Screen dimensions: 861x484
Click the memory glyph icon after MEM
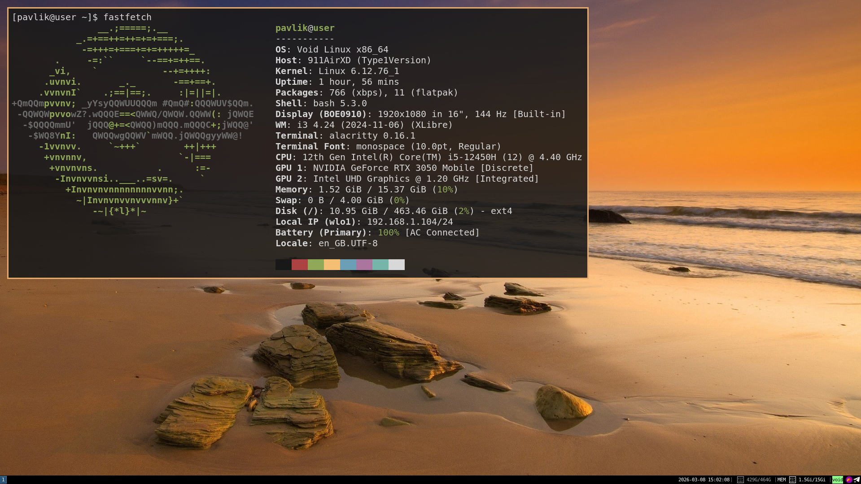click(792, 480)
